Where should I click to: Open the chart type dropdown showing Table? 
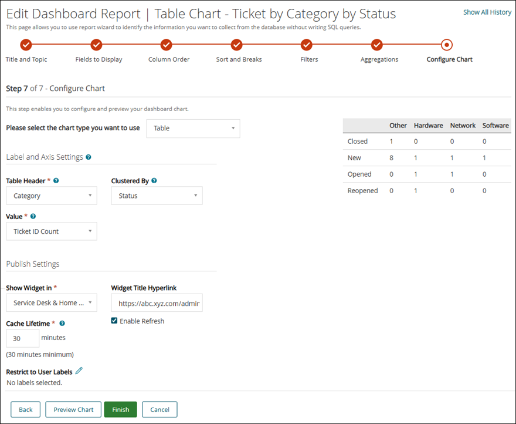click(x=193, y=128)
